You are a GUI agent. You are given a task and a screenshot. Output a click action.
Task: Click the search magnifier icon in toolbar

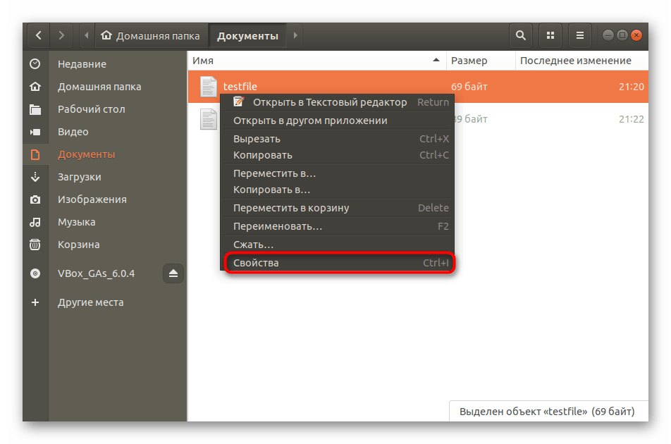[520, 35]
